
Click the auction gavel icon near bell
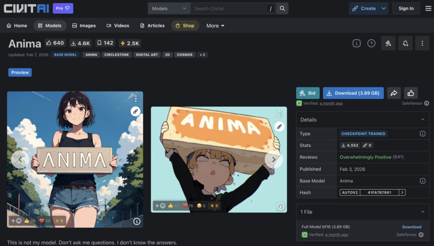[x=388, y=43]
